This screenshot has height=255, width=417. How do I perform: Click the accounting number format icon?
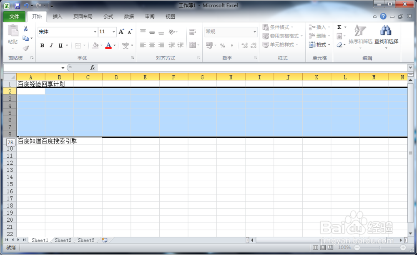click(x=210, y=45)
